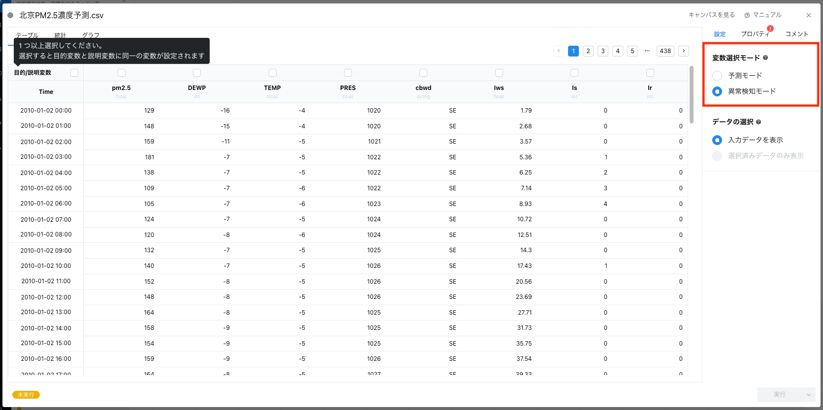Go to page 5

point(633,51)
